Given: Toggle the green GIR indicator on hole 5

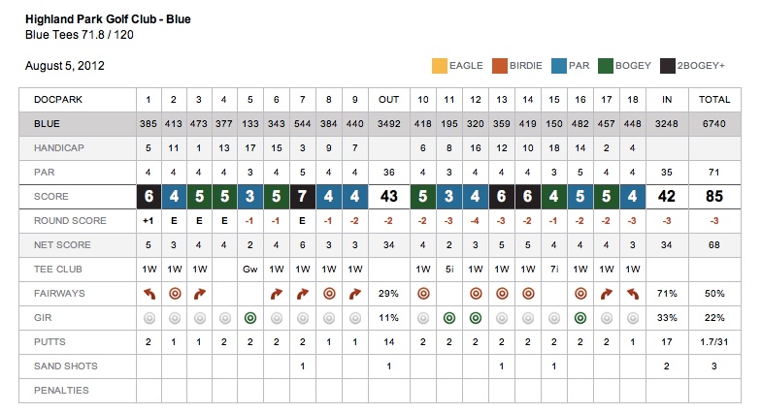Looking at the screenshot, I should coord(249,317).
